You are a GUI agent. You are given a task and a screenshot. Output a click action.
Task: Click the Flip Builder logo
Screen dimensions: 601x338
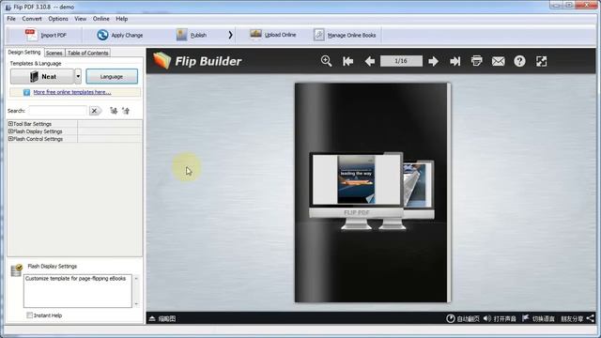(x=197, y=61)
